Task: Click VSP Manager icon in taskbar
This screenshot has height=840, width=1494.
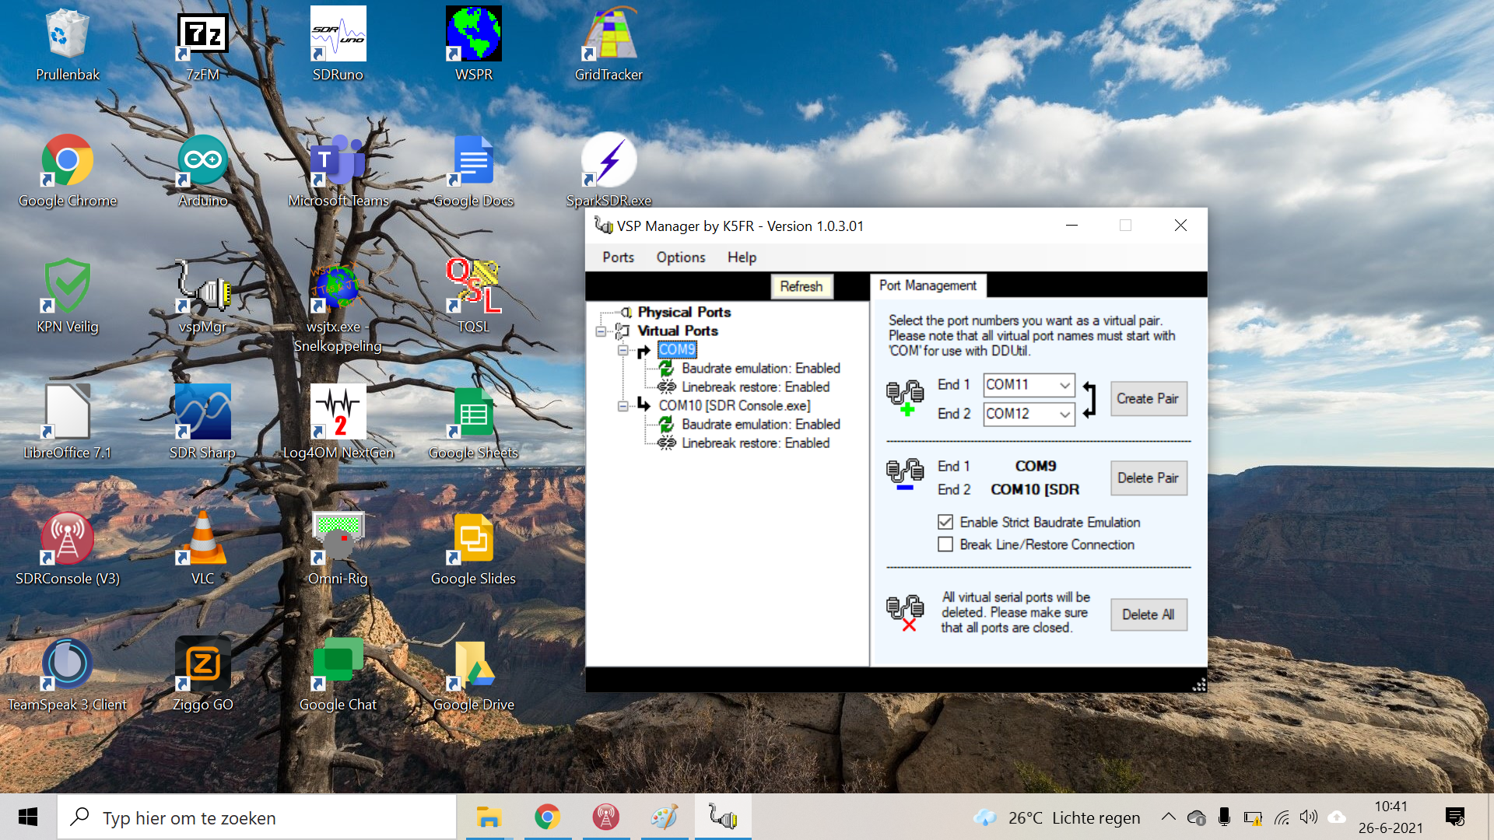Action: (723, 817)
